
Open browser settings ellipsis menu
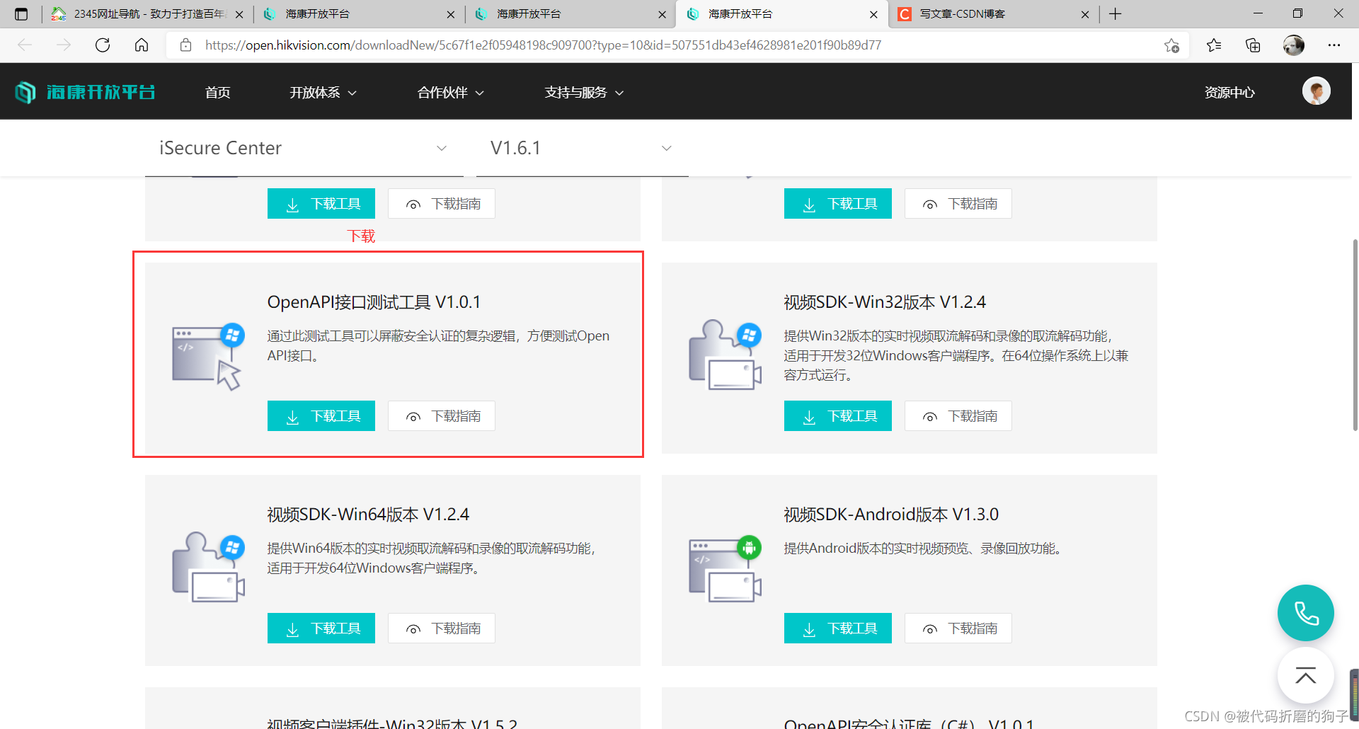1334,45
